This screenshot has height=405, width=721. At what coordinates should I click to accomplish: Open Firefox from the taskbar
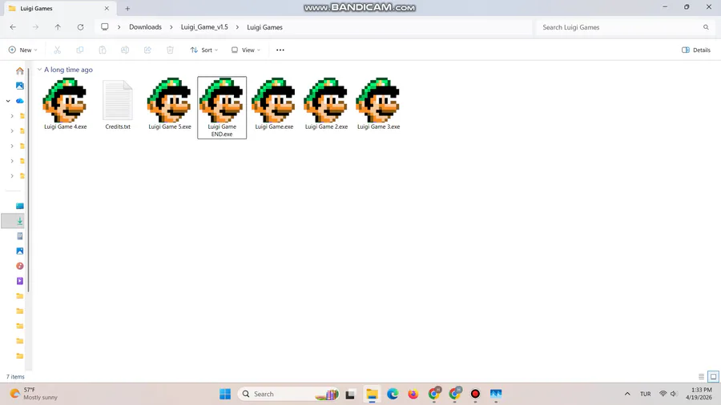click(x=413, y=394)
